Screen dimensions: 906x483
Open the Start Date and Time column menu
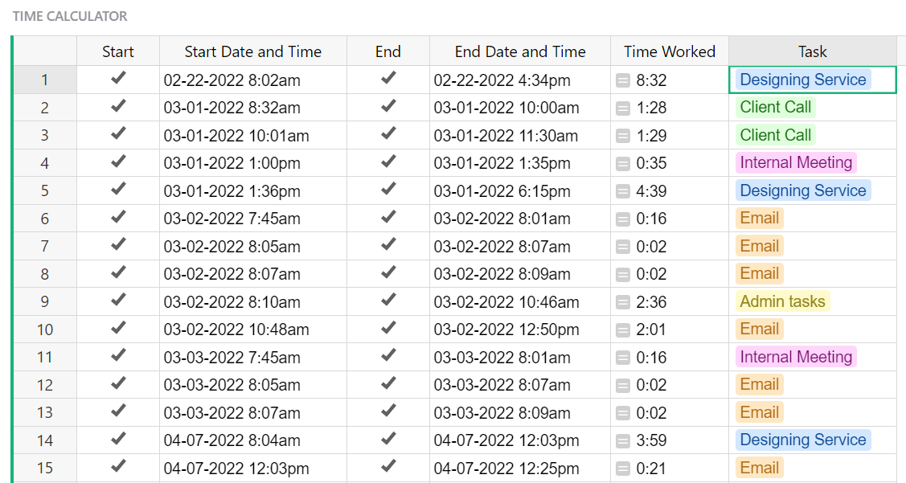(x=252, y=51)
